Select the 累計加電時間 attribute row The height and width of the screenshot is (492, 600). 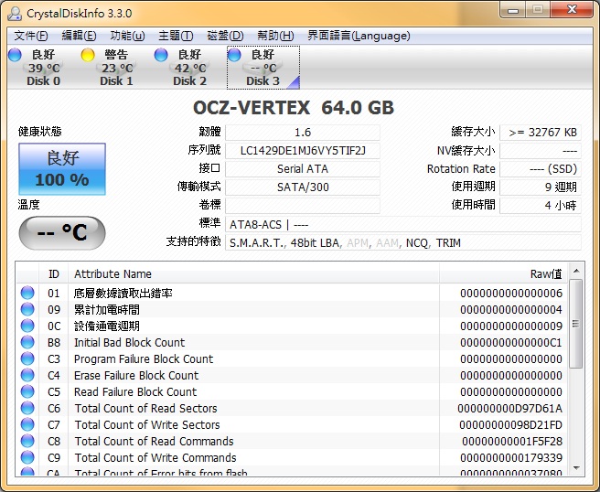click(x=293, y=309)
